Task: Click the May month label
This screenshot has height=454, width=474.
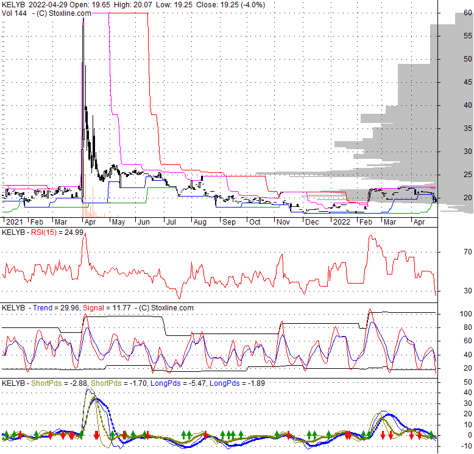Action: click(x=118, y=222)
